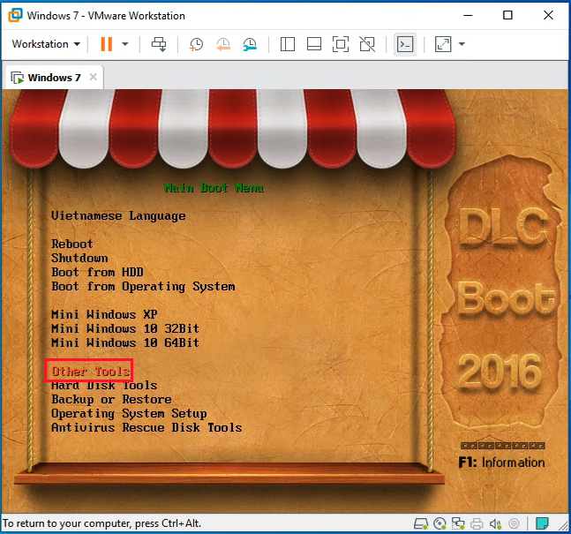The image size is (571, 534).
Task: Click the sound card status icon
Action: tap(495, 523)
